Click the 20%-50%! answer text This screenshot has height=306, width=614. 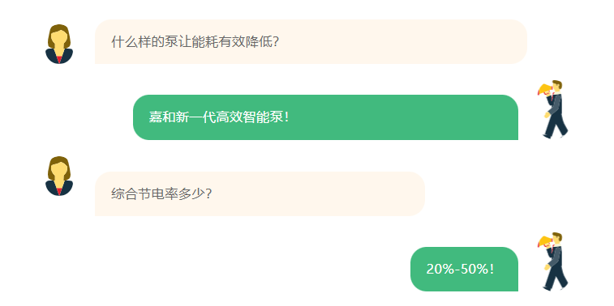460,270
